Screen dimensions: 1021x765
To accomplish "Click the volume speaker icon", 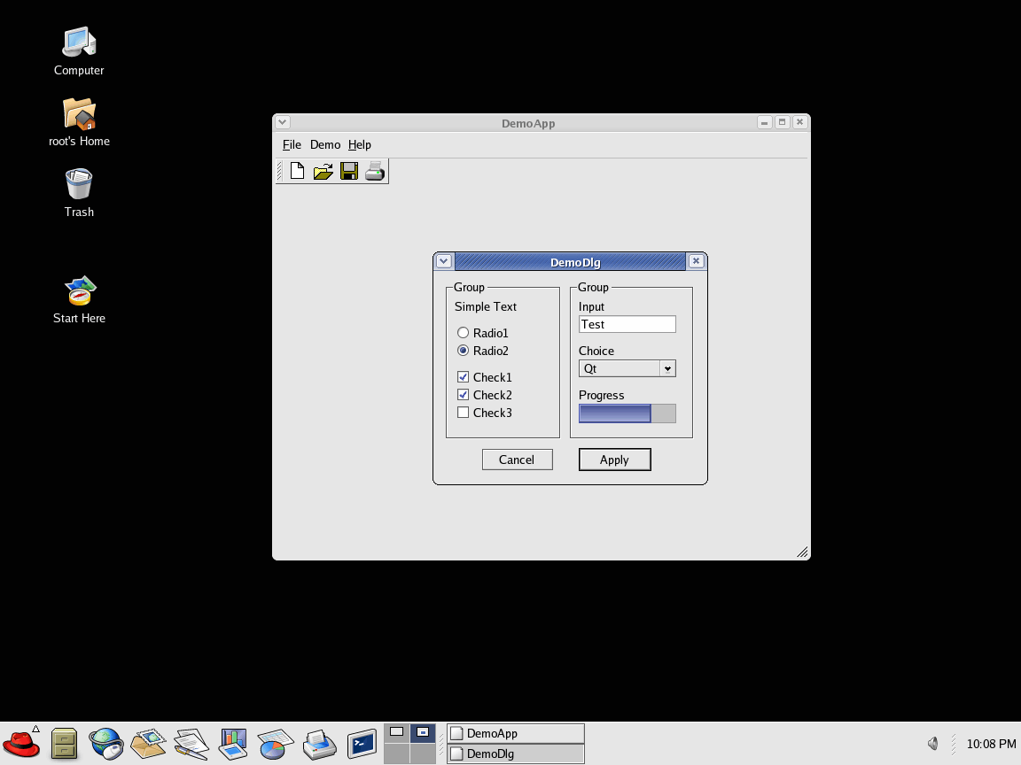I will click(x=933, y=744).
